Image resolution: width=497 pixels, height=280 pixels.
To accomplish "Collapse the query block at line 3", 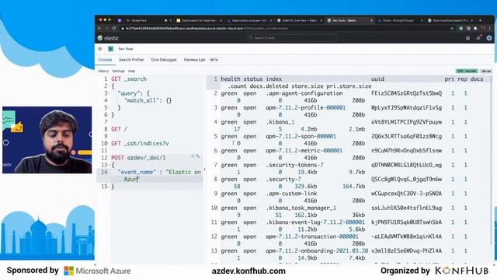I will [109, 93].
